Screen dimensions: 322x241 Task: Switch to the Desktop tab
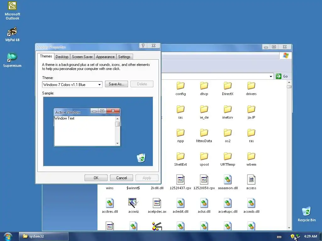pos(62,57)
